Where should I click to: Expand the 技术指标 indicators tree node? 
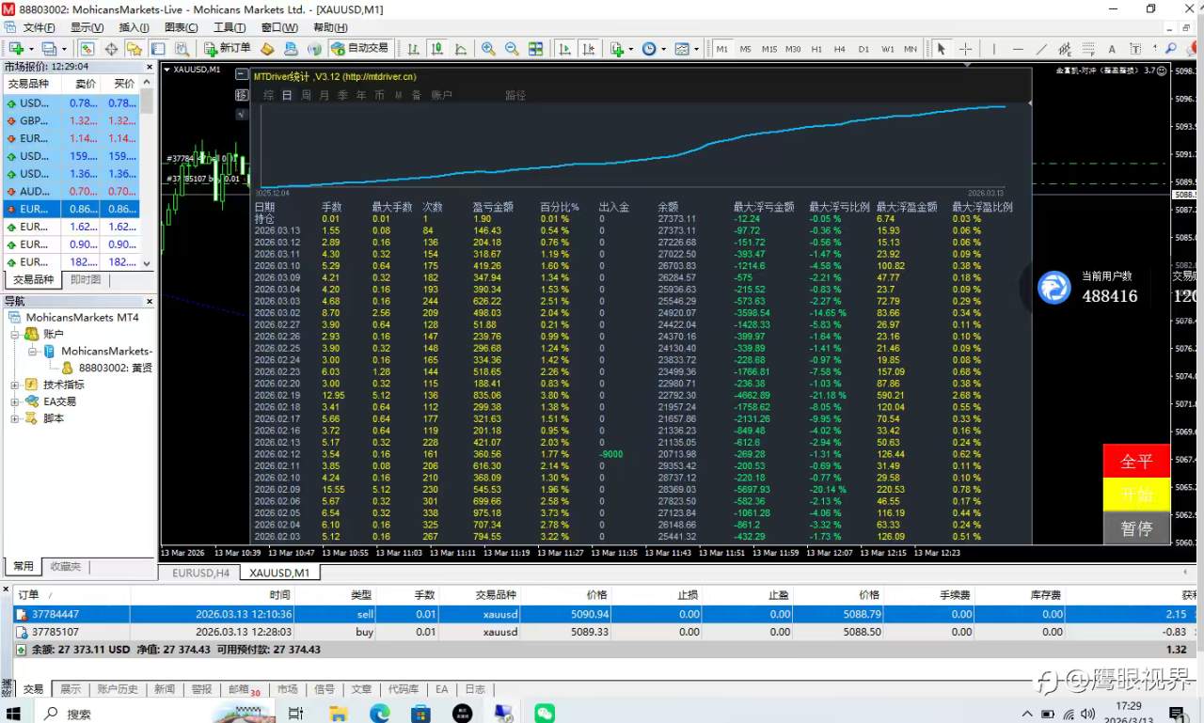coord(15,385)
